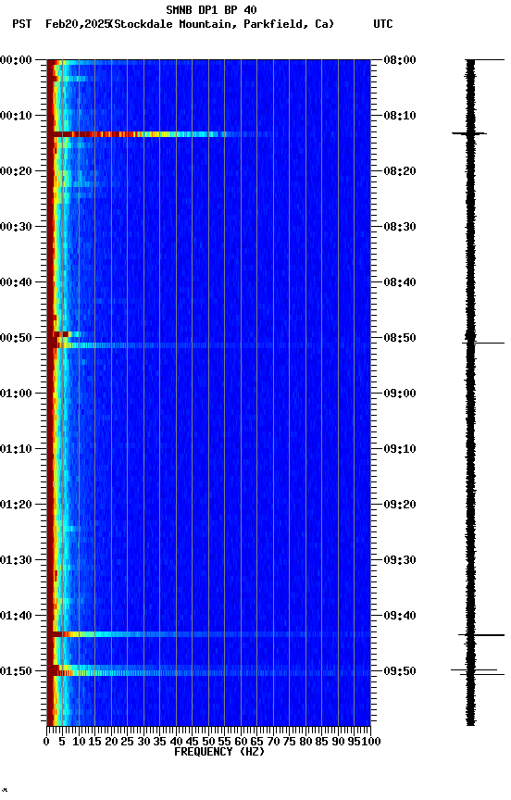Click the seismogram spike near 09:43 UTC
Image resolution: width=511 pixels, height=800 pixels.
click(481, 635)
